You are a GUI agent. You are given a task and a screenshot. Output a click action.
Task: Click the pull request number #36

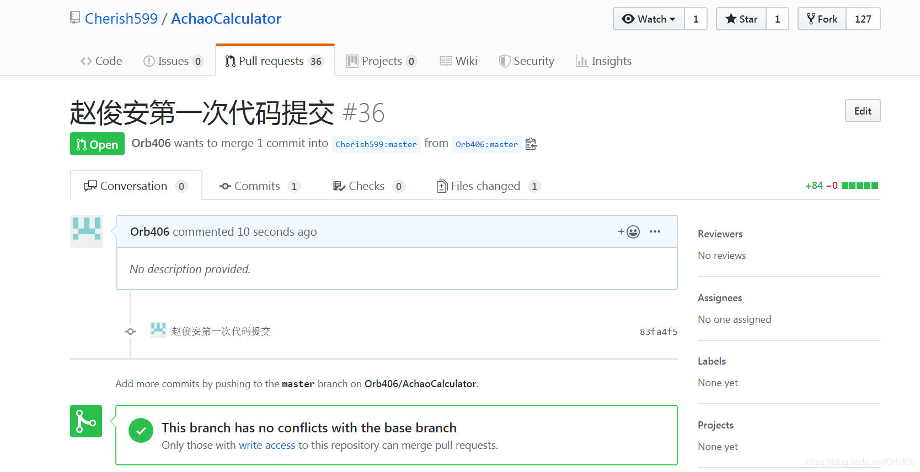(363, 113)
